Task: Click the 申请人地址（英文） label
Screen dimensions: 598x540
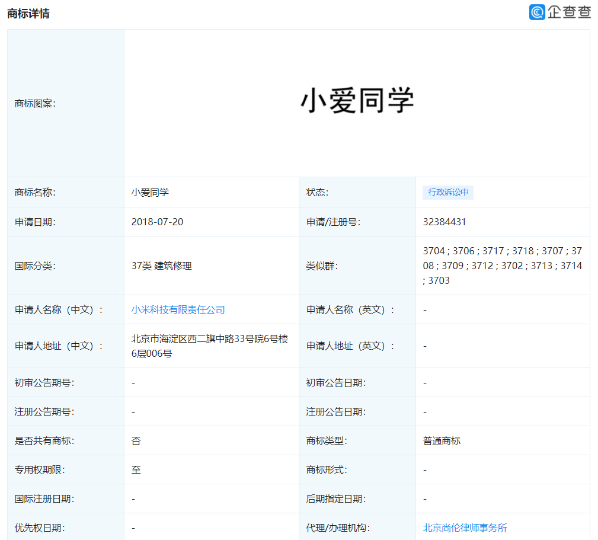Action: tap(350, 346)
